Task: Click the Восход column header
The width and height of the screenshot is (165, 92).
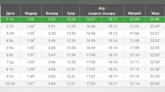Action: click(52, 13)
